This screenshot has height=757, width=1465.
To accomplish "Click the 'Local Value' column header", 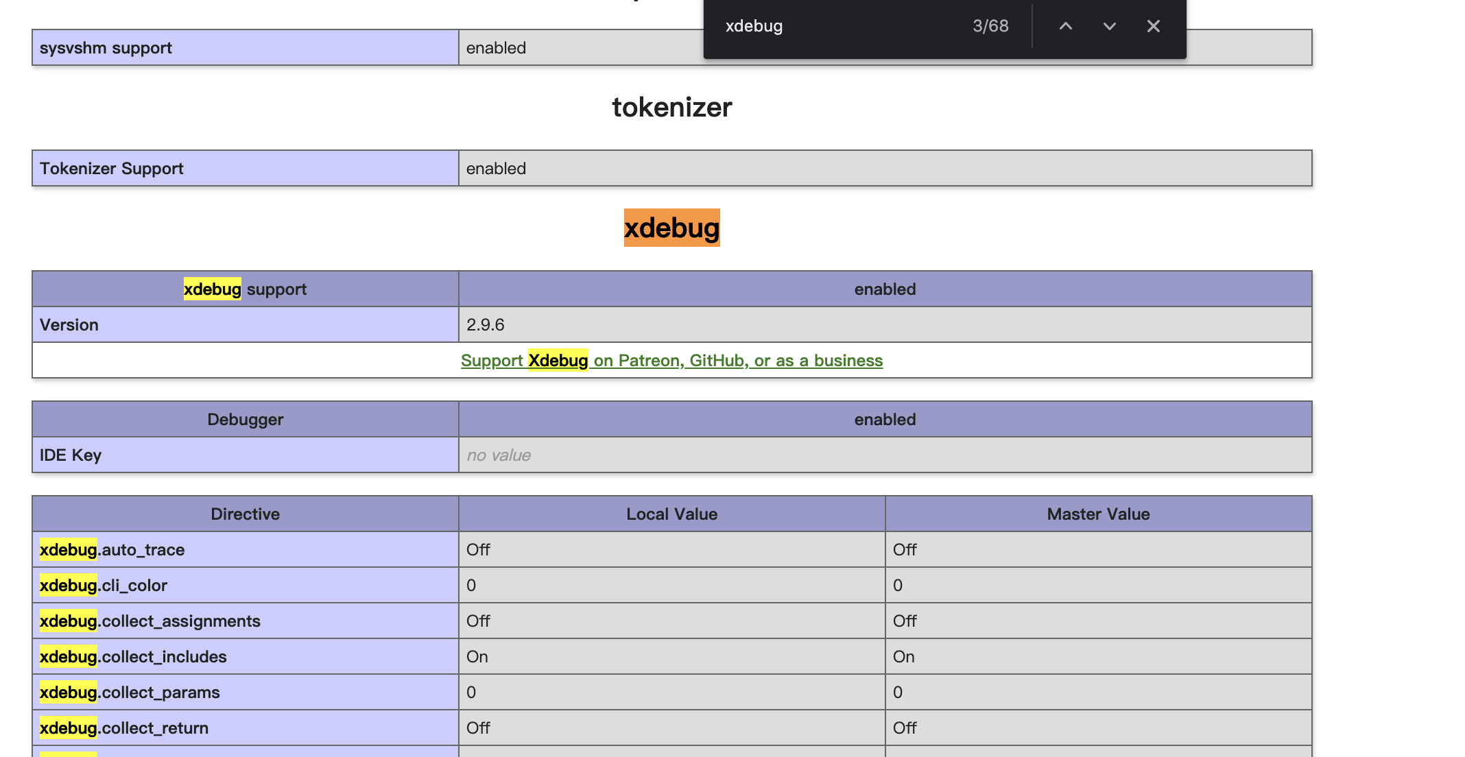I will (671, 514).
